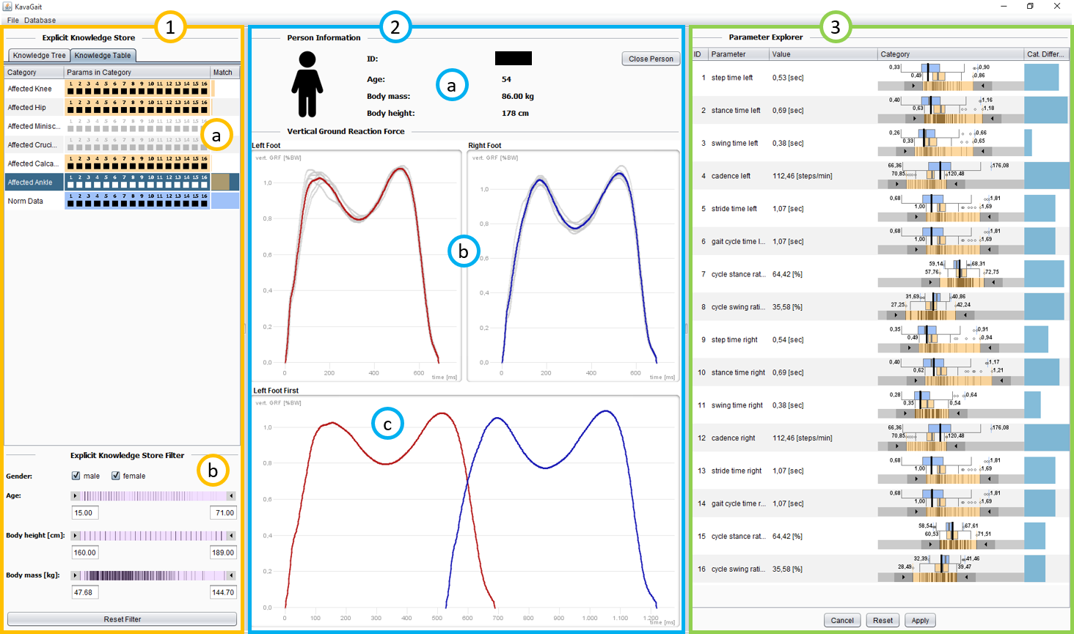Open the File menu
The height and width of the screenshot is (634, 1074).
coord(12,20)
